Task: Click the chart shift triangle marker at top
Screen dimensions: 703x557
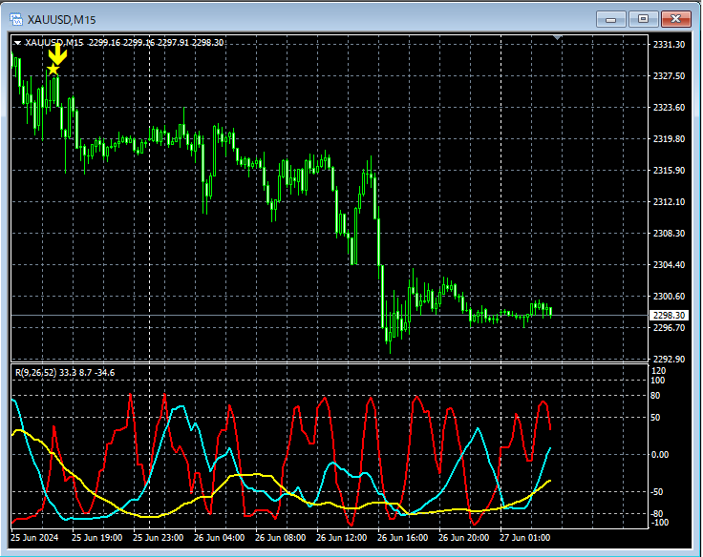Action: pos(557,37)
